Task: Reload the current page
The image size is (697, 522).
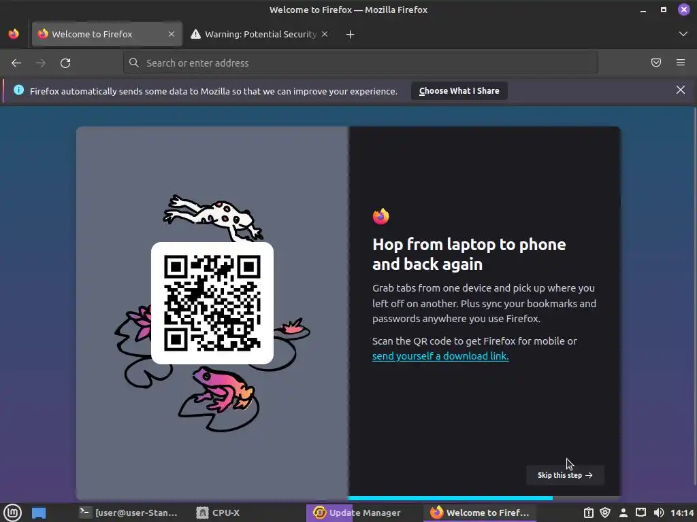Action: (x=65, y=63)
